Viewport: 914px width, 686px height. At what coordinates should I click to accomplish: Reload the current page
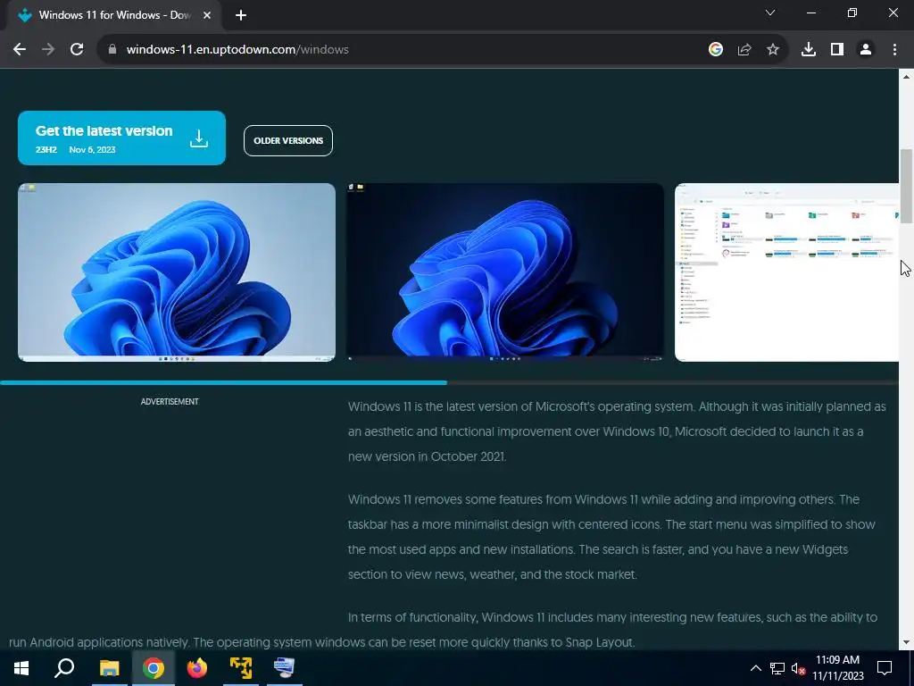point(77,50)
